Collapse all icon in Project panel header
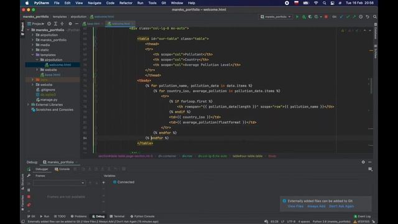The image size is (398, 224). 62,24
